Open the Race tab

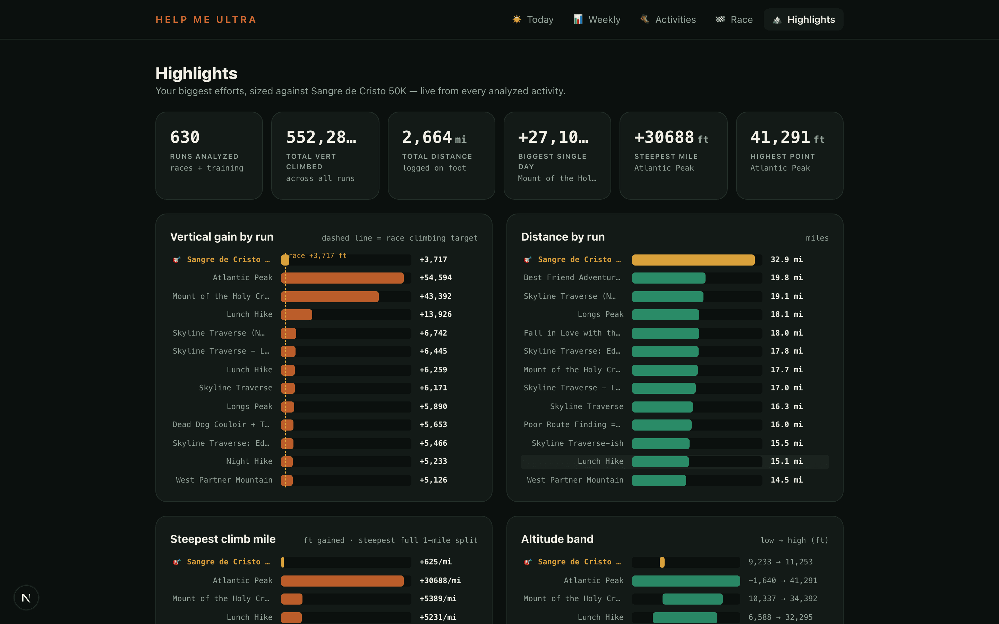click(734, 19)
